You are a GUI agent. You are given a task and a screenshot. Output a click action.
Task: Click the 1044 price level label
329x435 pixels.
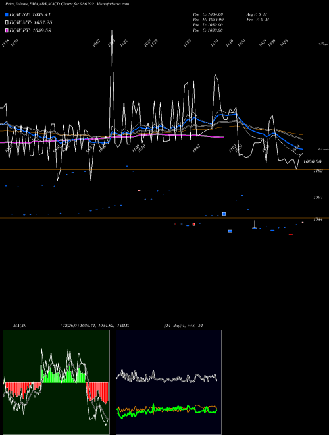point(318,219)
